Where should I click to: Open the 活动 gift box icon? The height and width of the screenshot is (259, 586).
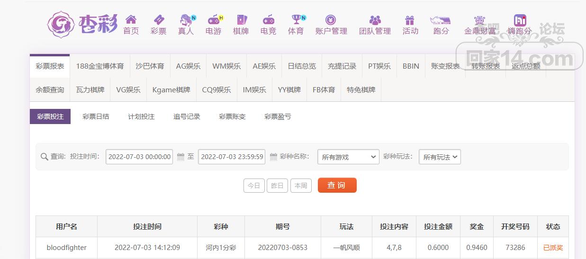(x=410, y=20)
